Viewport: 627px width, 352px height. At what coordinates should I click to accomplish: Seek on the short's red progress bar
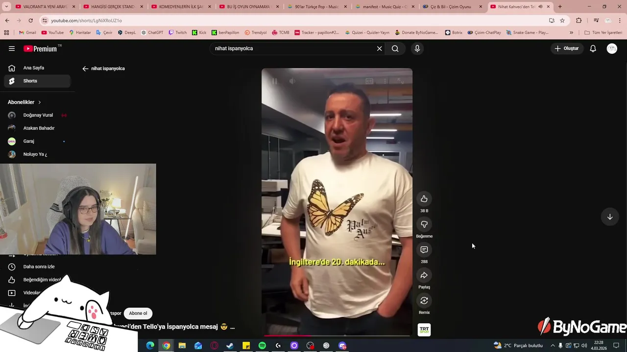click(337, 336)
